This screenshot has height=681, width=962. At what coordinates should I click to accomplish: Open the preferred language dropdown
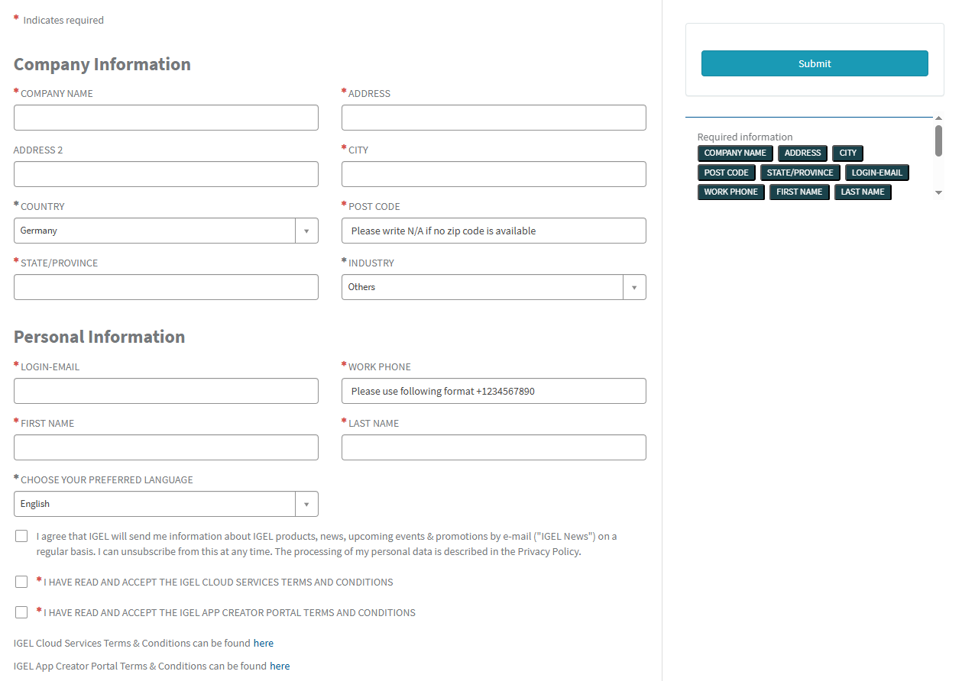(x=166, y=504)
